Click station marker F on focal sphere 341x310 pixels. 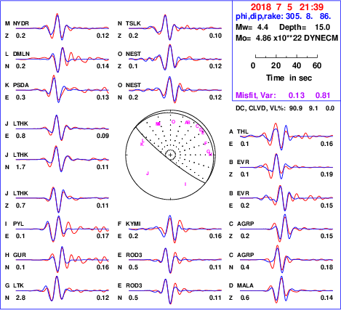[206, 144]
